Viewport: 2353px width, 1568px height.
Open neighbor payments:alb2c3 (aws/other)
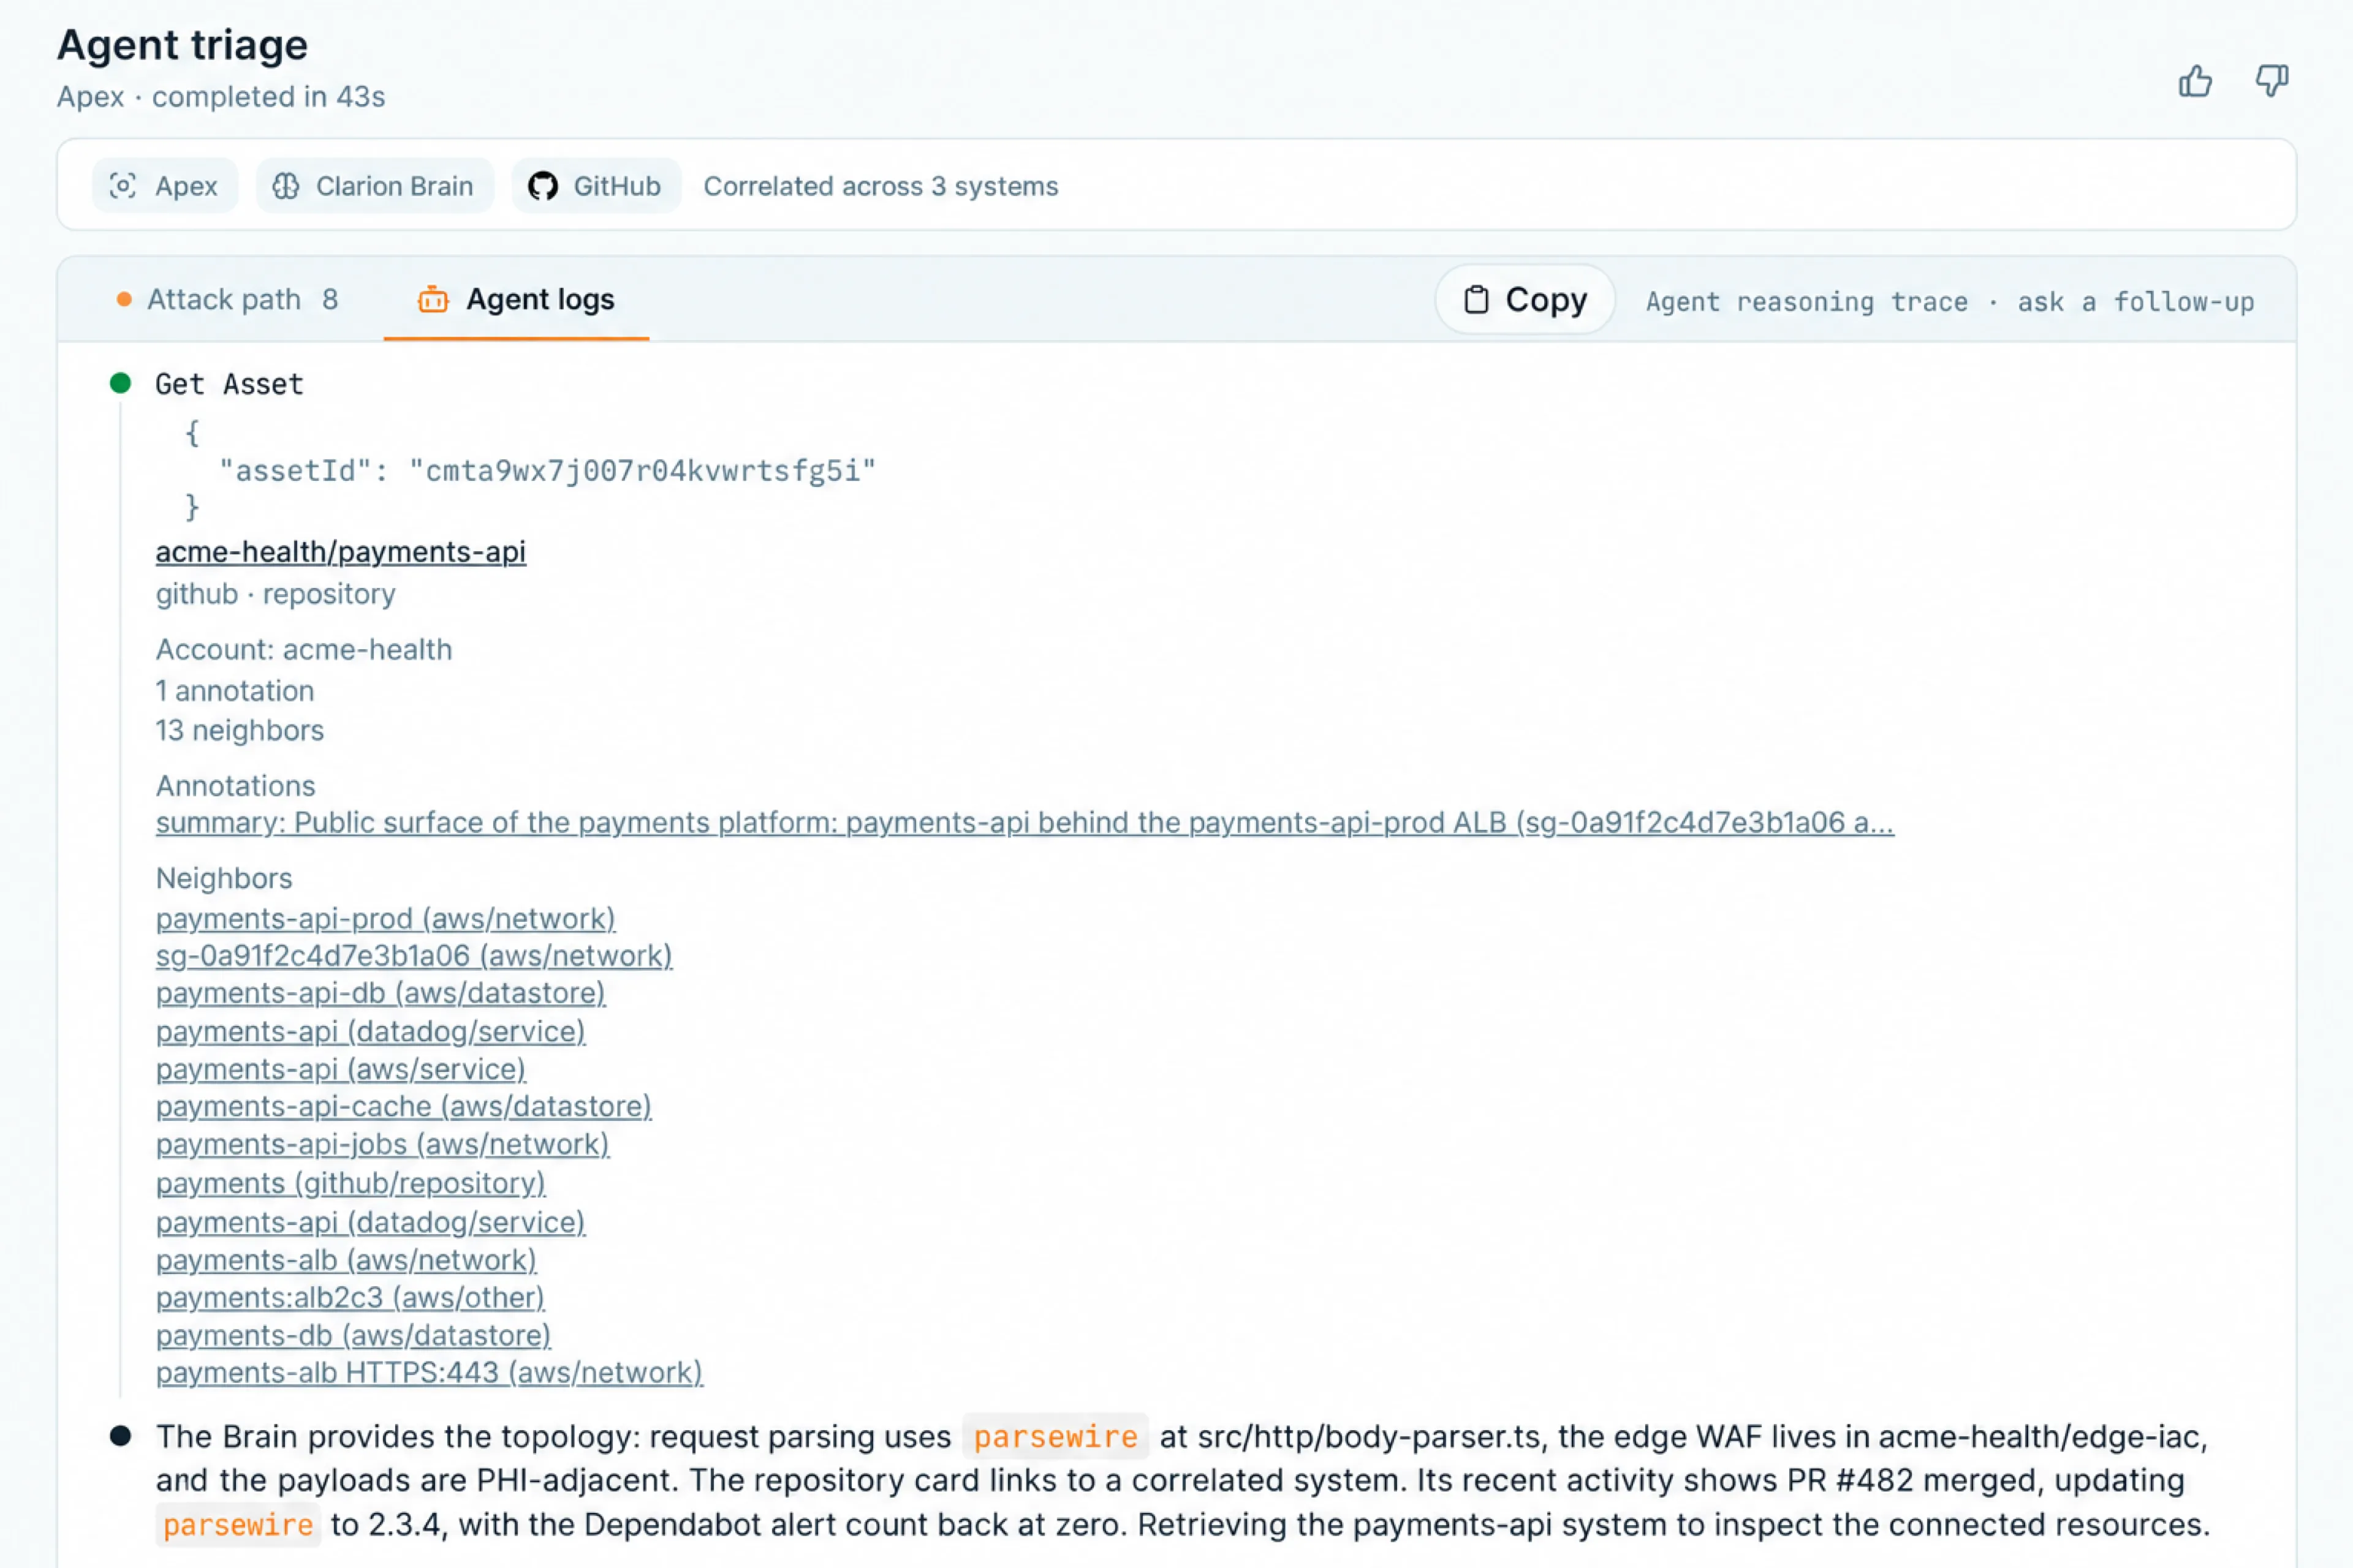[350, 1298]
